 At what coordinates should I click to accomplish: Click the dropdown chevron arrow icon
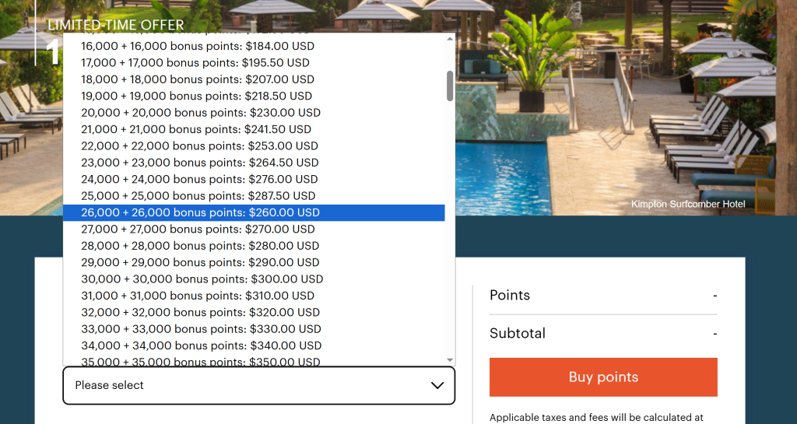(437, 385)
